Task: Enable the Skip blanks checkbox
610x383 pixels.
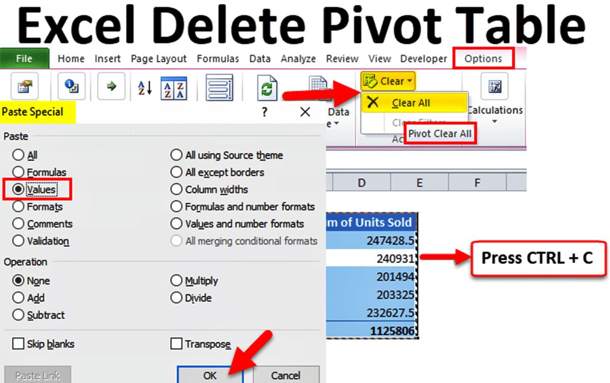Action: pos(19,344)
